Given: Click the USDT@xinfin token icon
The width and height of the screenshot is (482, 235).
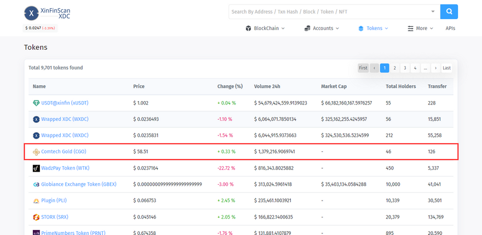Looking at the screenshot, I should (x=36, y=103).
